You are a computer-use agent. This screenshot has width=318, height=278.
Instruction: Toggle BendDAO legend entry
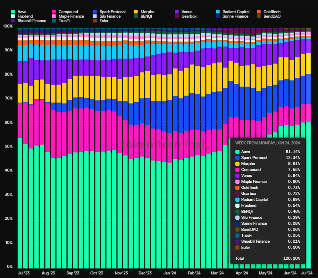coord(269,16)
